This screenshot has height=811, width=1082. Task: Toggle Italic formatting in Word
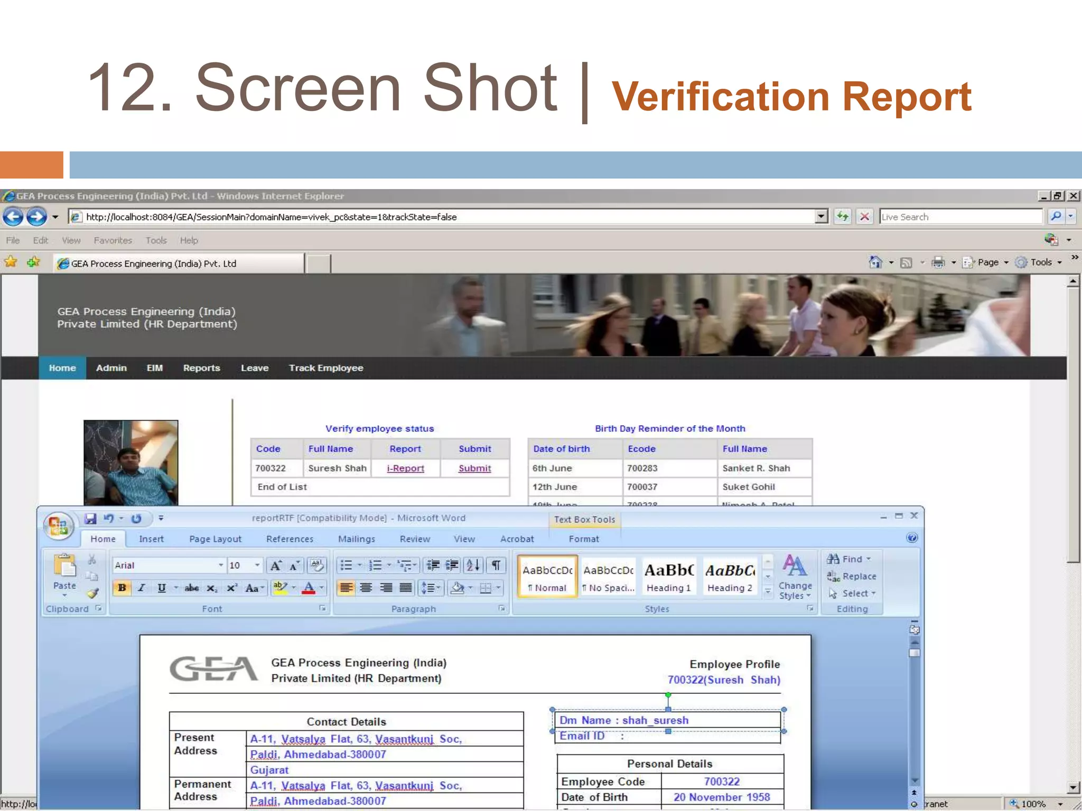click(x=142, y=588)
